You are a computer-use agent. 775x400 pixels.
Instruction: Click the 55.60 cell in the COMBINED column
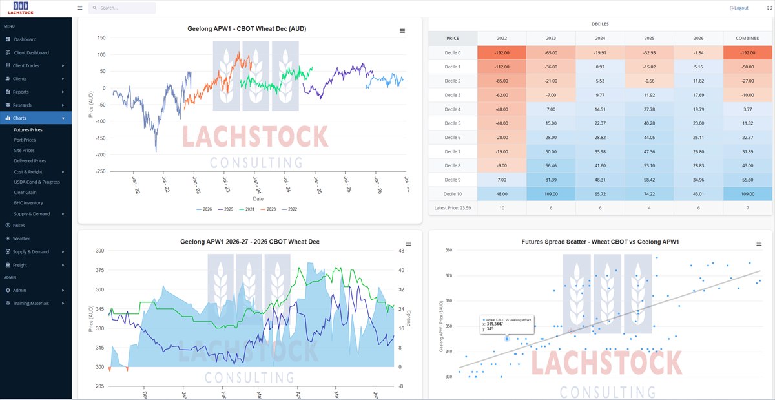tap(747, 179)
